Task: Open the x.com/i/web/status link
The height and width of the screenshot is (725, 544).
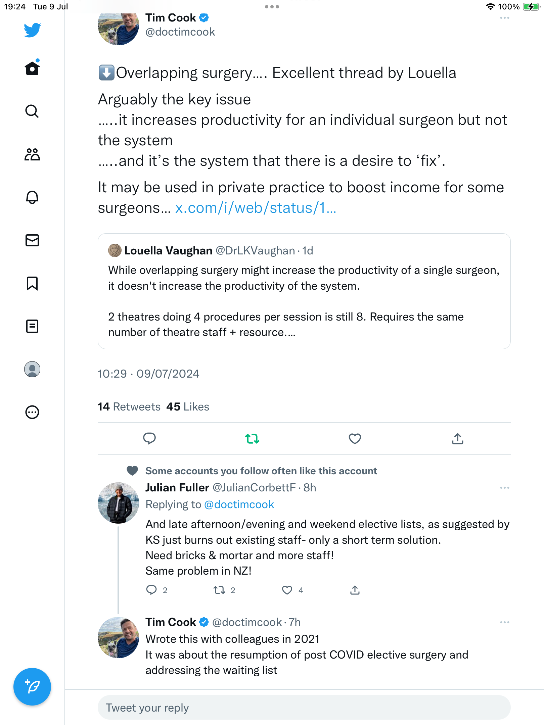Action: [x=256, y=208]
